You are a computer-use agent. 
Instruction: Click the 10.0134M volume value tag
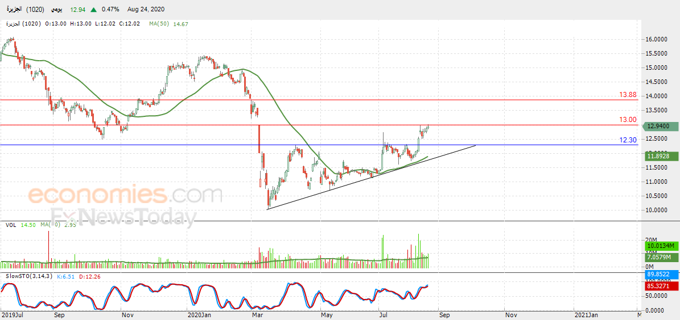tap(660, 246)
